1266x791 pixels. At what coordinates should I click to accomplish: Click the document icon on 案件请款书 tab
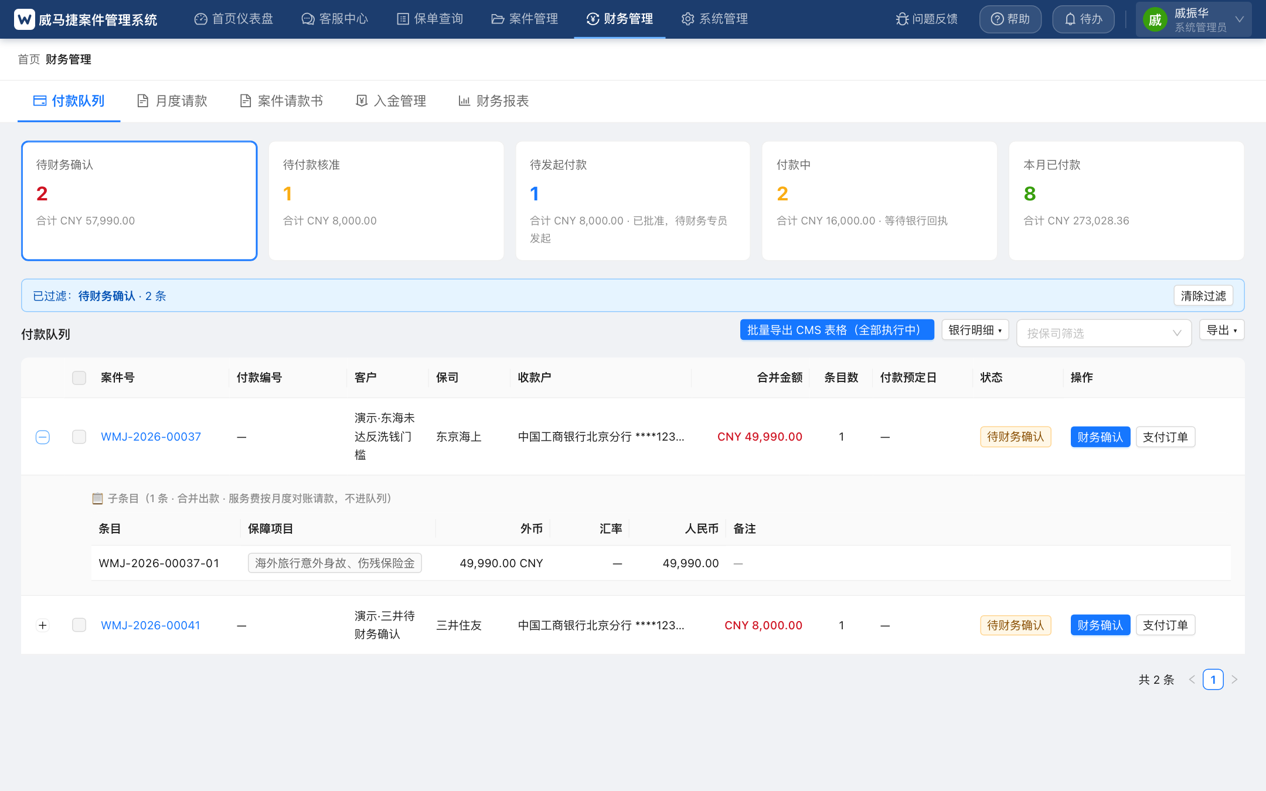click(x=246, y=101)
